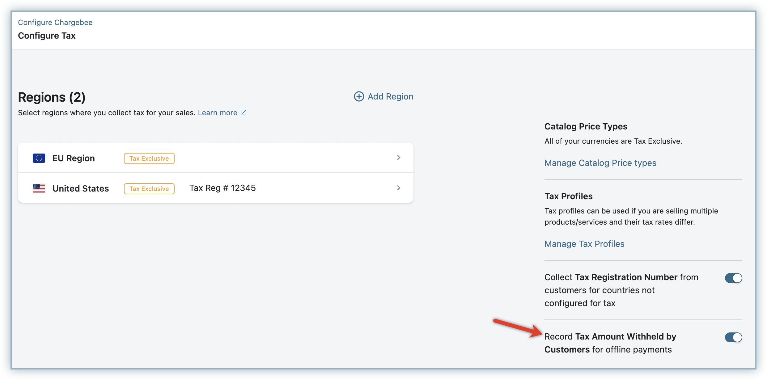Click the Configure Tax page title

click(47, 36)
